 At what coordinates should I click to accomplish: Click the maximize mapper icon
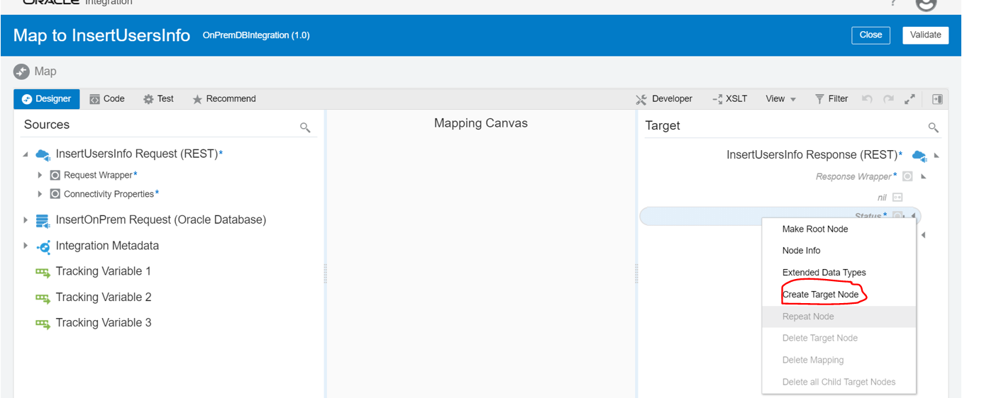coord(910,99)
